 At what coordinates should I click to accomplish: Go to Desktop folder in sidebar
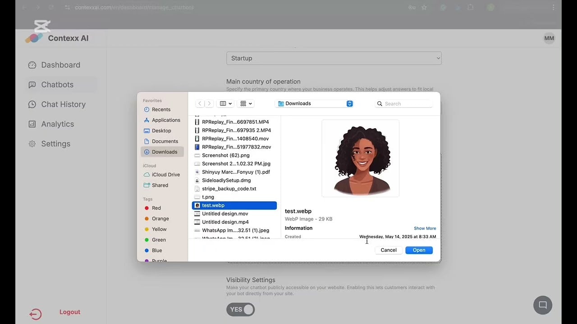point(157,130)
